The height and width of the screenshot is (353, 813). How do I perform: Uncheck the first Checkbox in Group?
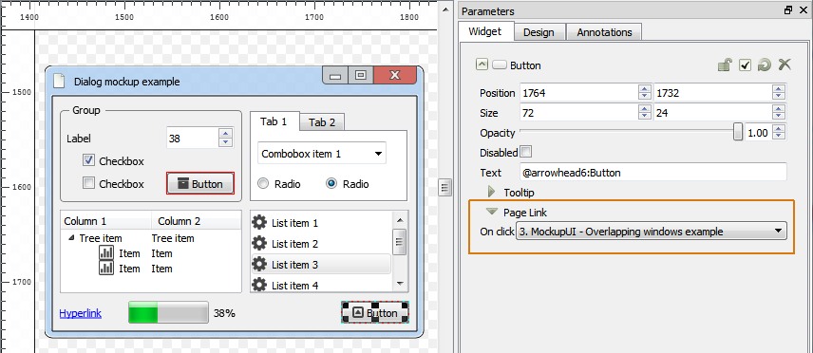click(x=88, y=160)
